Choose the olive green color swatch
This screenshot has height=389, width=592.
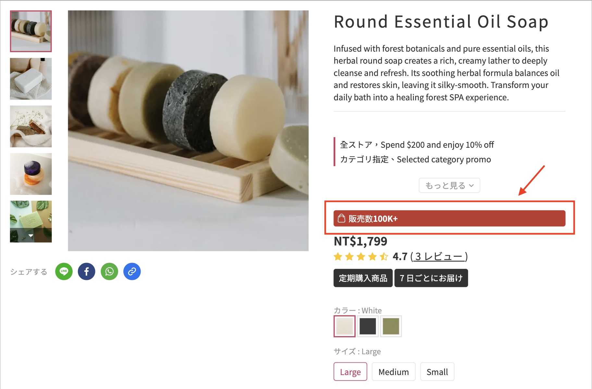point(391,326)
